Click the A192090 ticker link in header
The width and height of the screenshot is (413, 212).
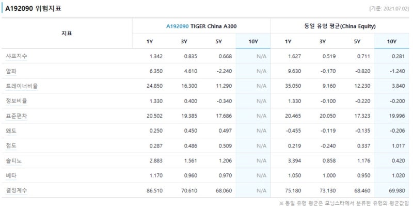pos(178,25)
